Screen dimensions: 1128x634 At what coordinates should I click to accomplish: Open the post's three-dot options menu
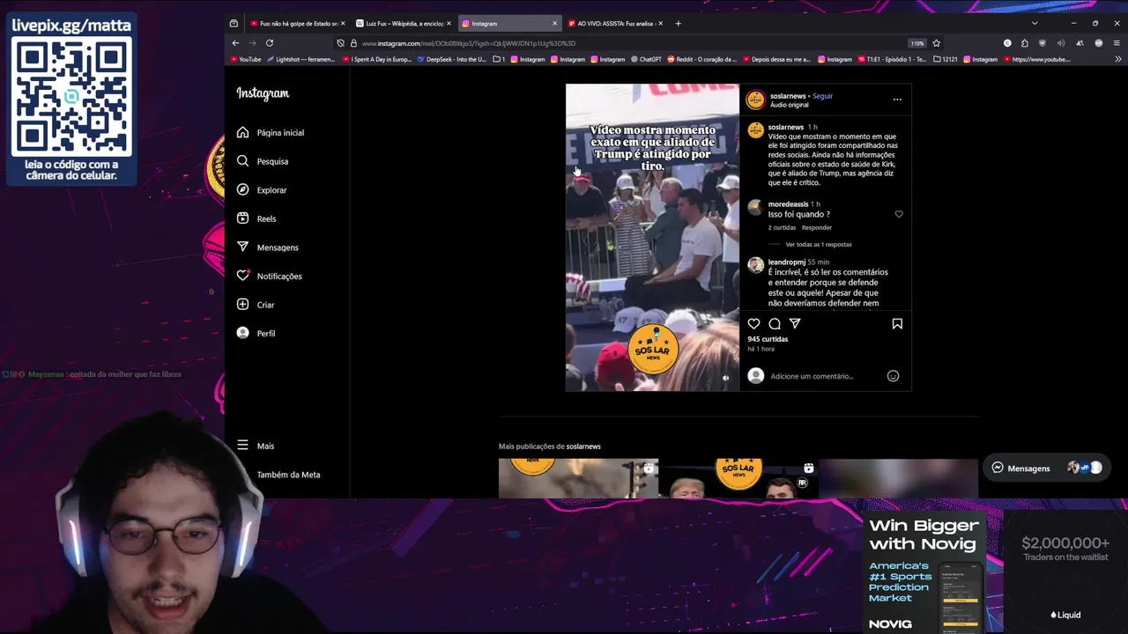(897, 100)
